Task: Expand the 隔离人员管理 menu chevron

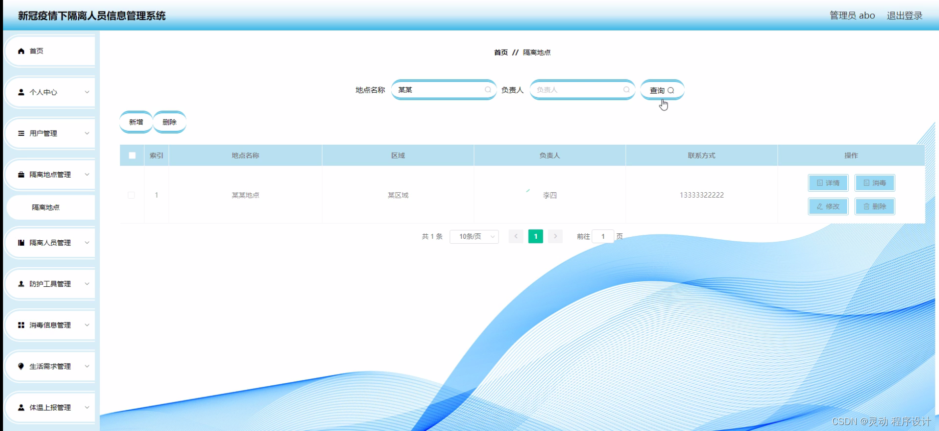Action: (x=87, y=243)
